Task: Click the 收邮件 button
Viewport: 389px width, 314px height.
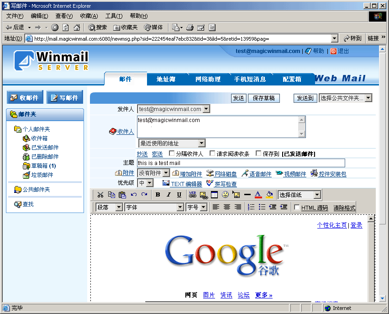Action: coord(25,98)
